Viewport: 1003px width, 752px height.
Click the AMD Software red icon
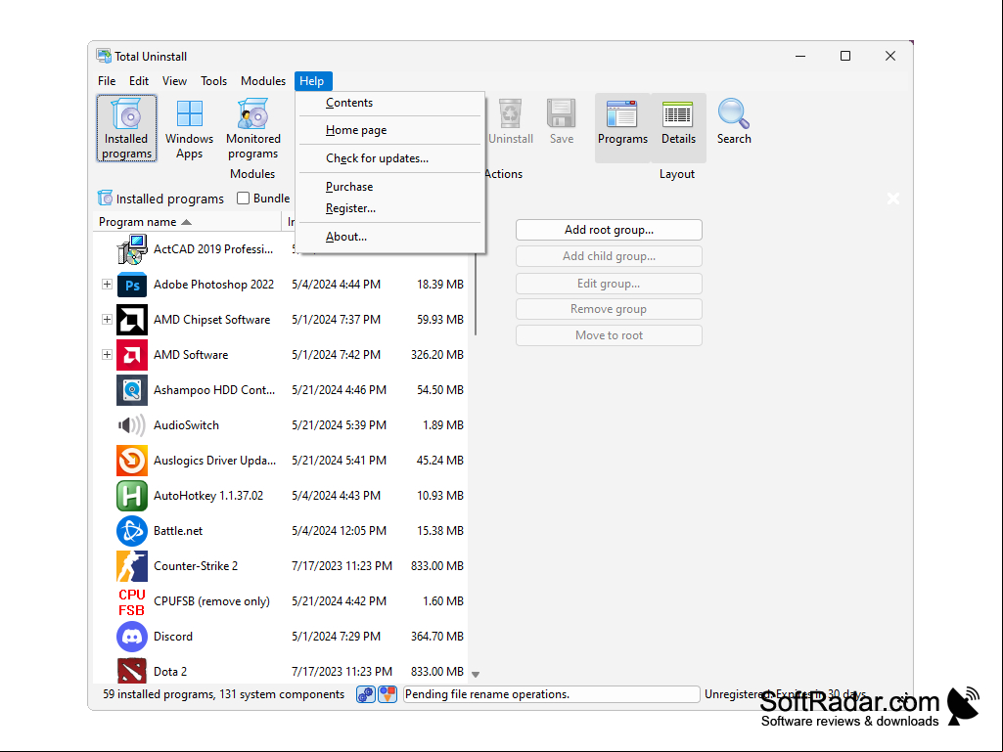pos(132,355)
